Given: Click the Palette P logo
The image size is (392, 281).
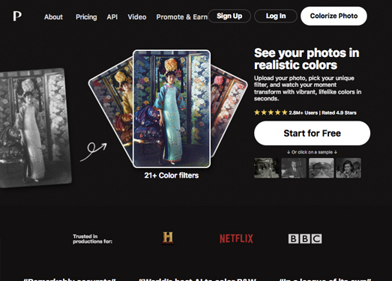Looking at the screenshot, I should (17, 16).
